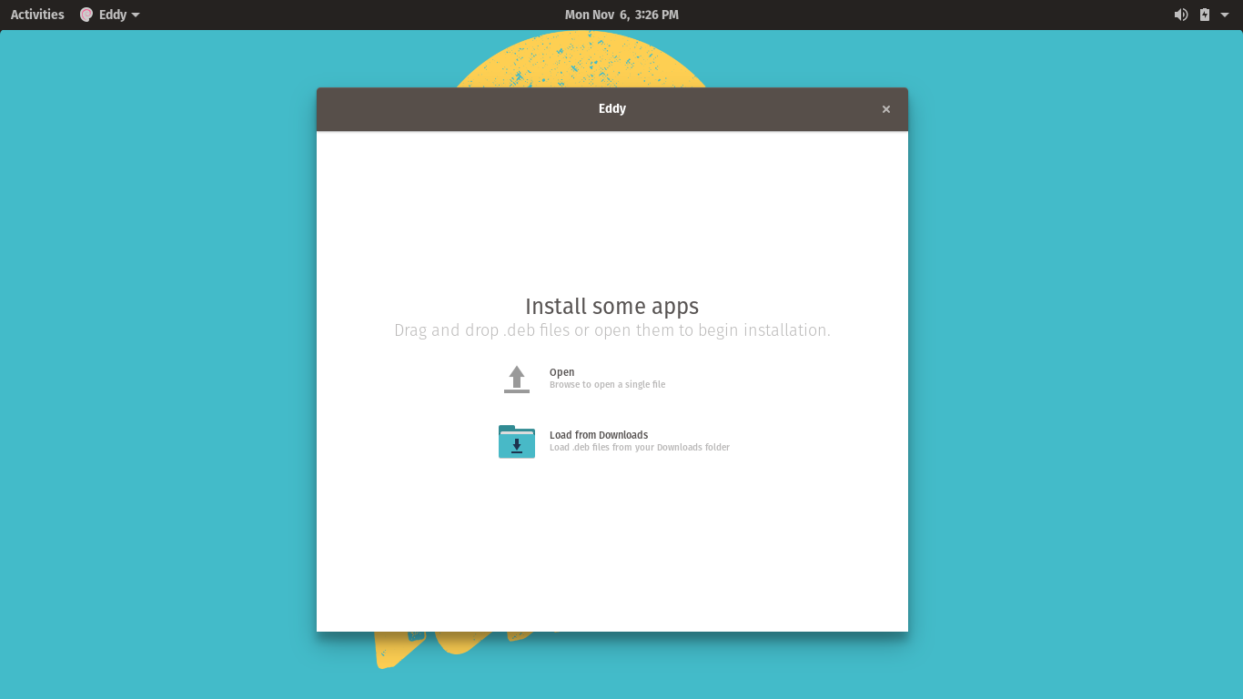Open the Activities overview
This screenshot has width=1243, height=699.
[37, 15]
